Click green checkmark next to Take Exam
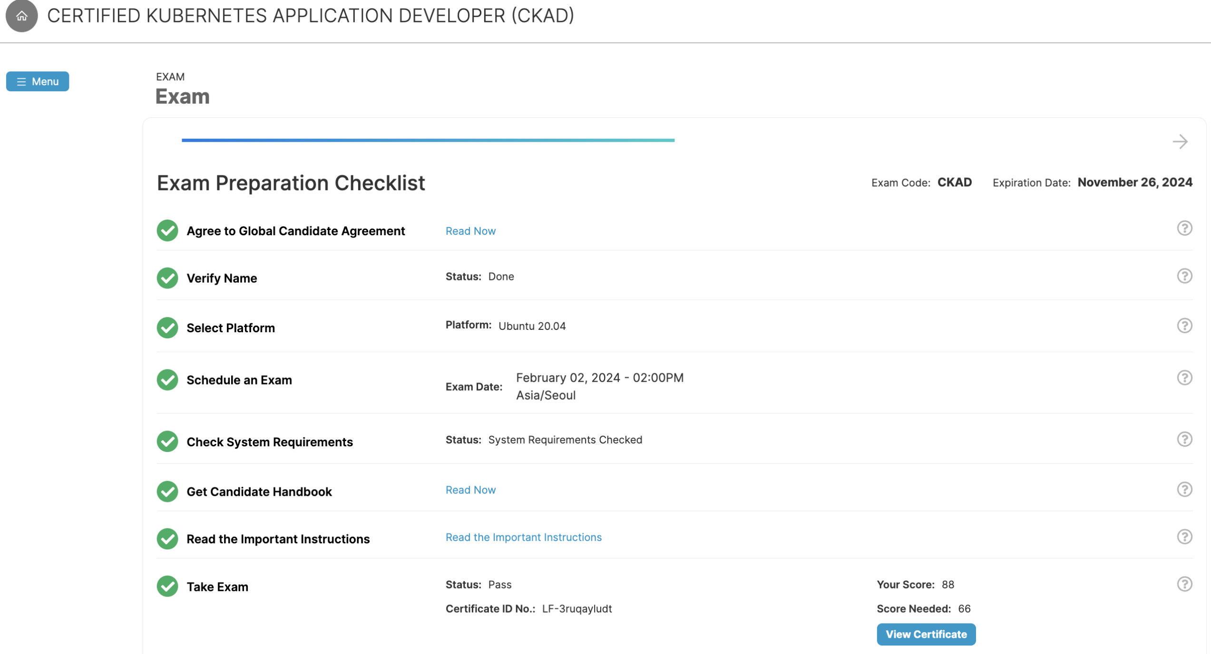The image size is (1211, 654). click(x=167, y=587)
